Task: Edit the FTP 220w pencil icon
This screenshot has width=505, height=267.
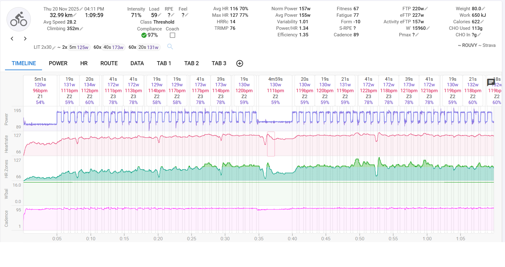Action: [427, 9]
